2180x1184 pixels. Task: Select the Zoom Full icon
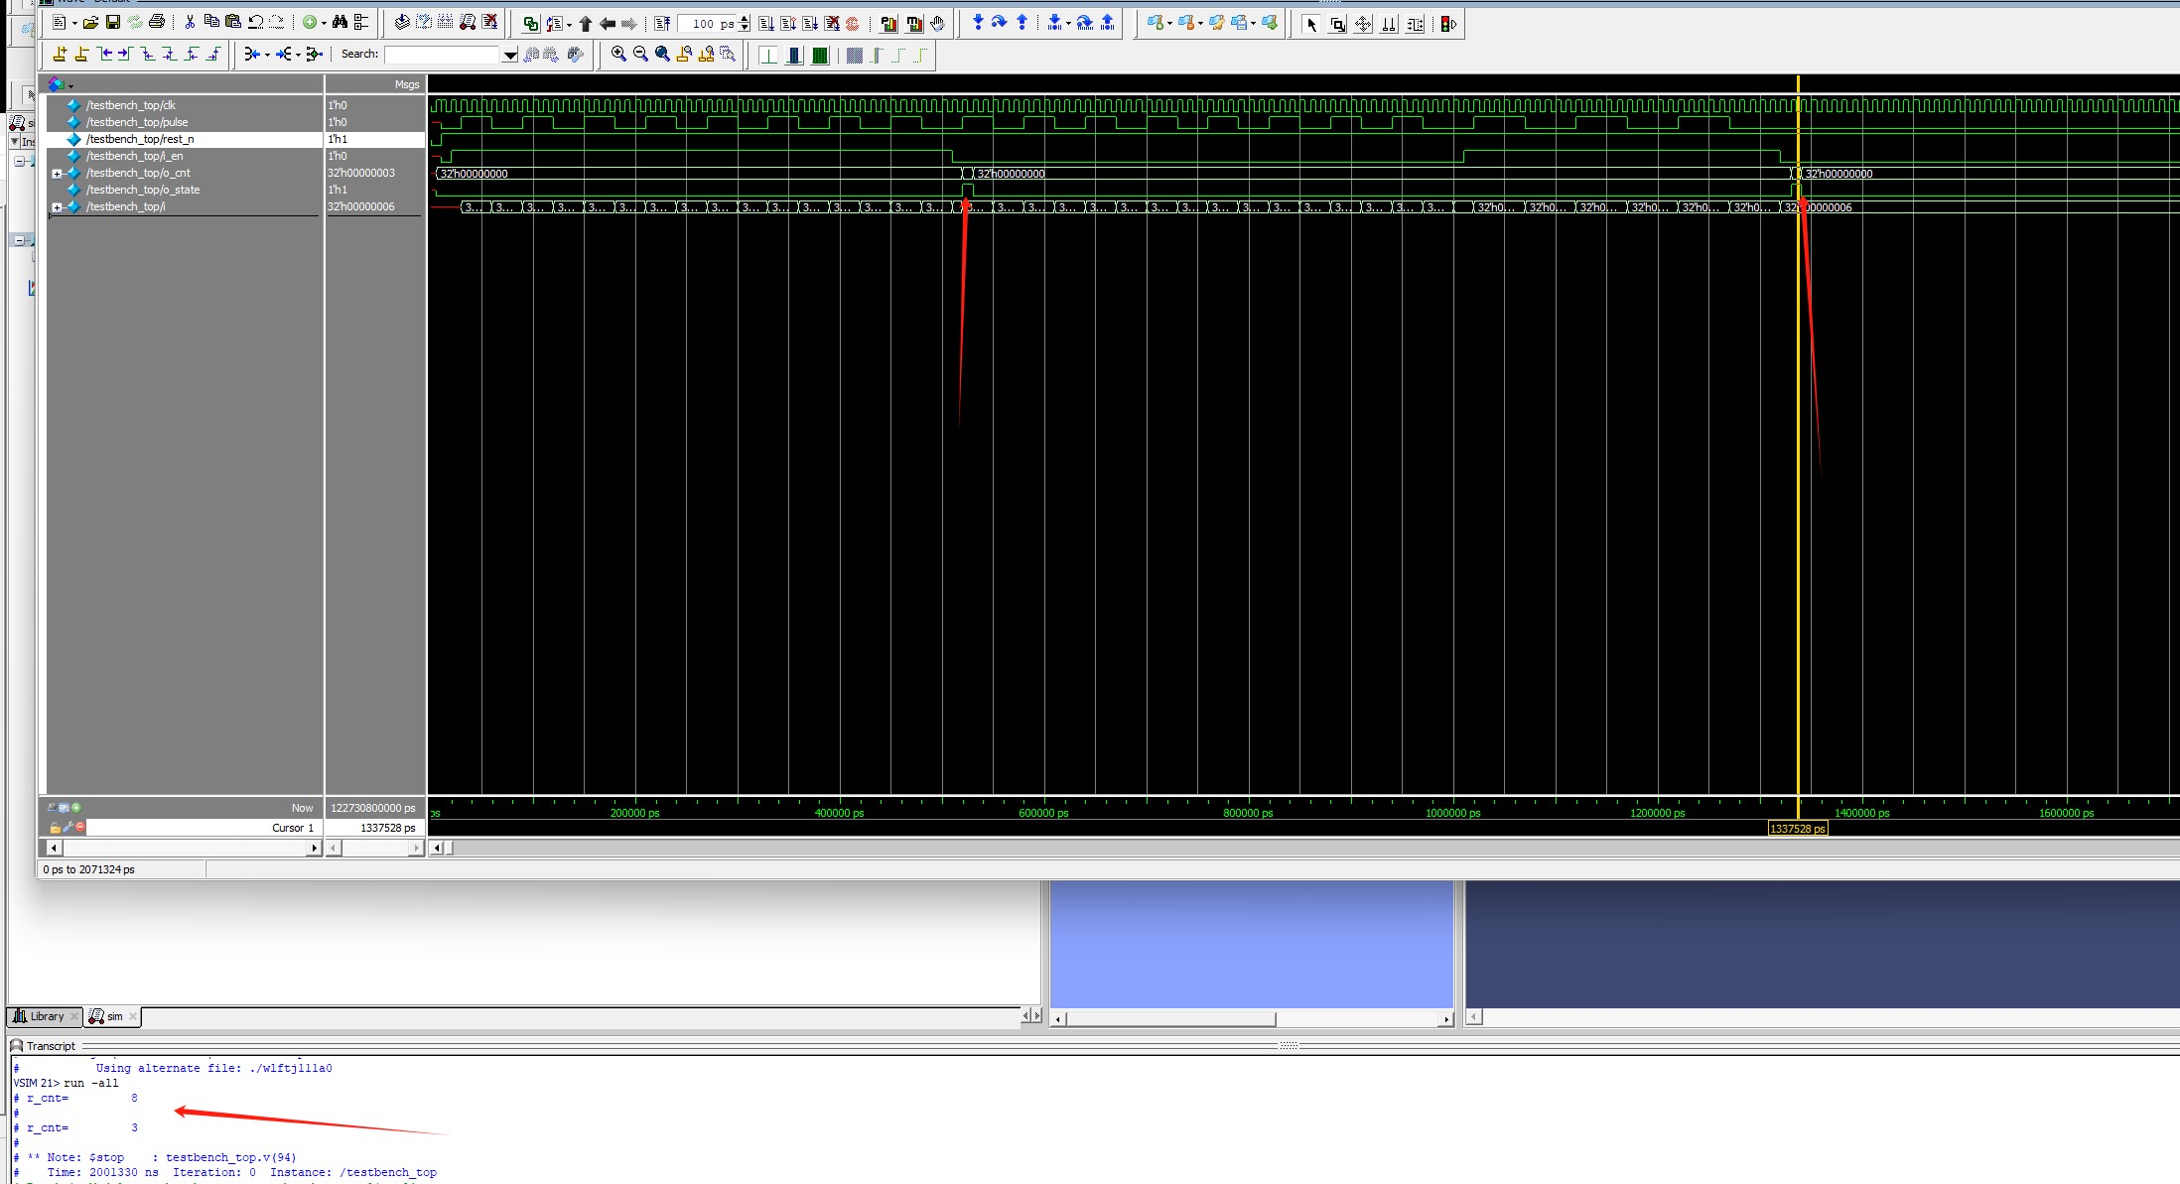[x=662, y=55]
